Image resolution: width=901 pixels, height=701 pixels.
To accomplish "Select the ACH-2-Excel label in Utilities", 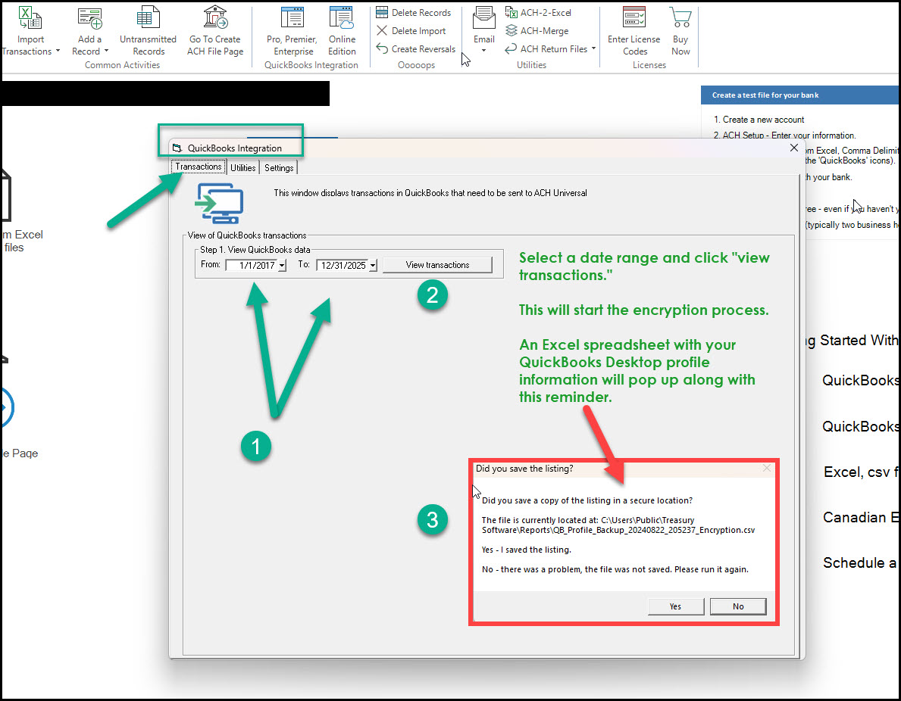I will [x=546, y=13].
